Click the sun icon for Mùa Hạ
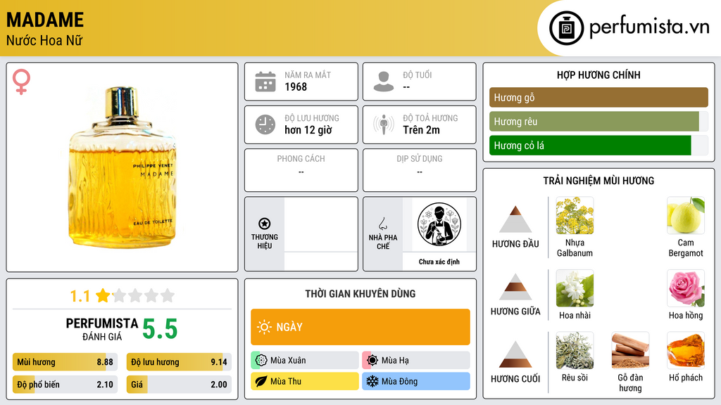721x405 pixels. pyautogui.click(x=372, y=360)
